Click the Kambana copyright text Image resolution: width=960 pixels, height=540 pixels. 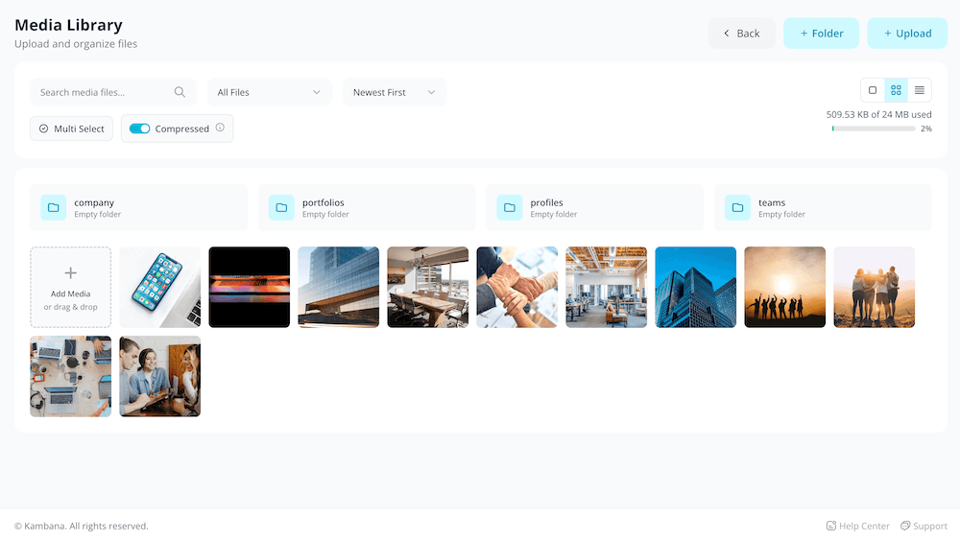(x=82, y=526)
